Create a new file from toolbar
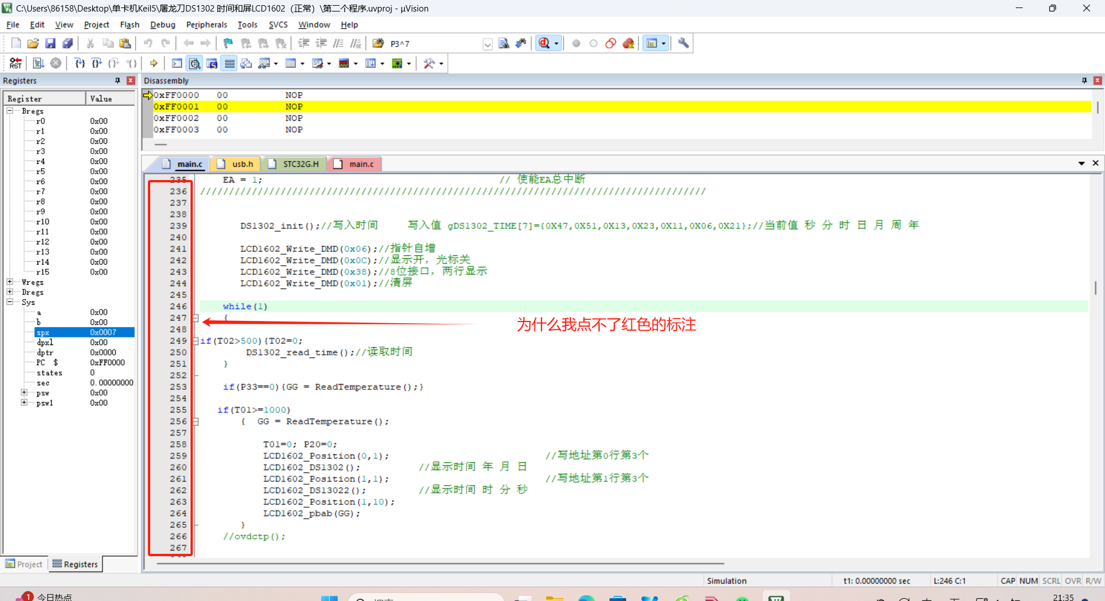The height and width of the screenshot is (601, 1105). pos(16,43)
